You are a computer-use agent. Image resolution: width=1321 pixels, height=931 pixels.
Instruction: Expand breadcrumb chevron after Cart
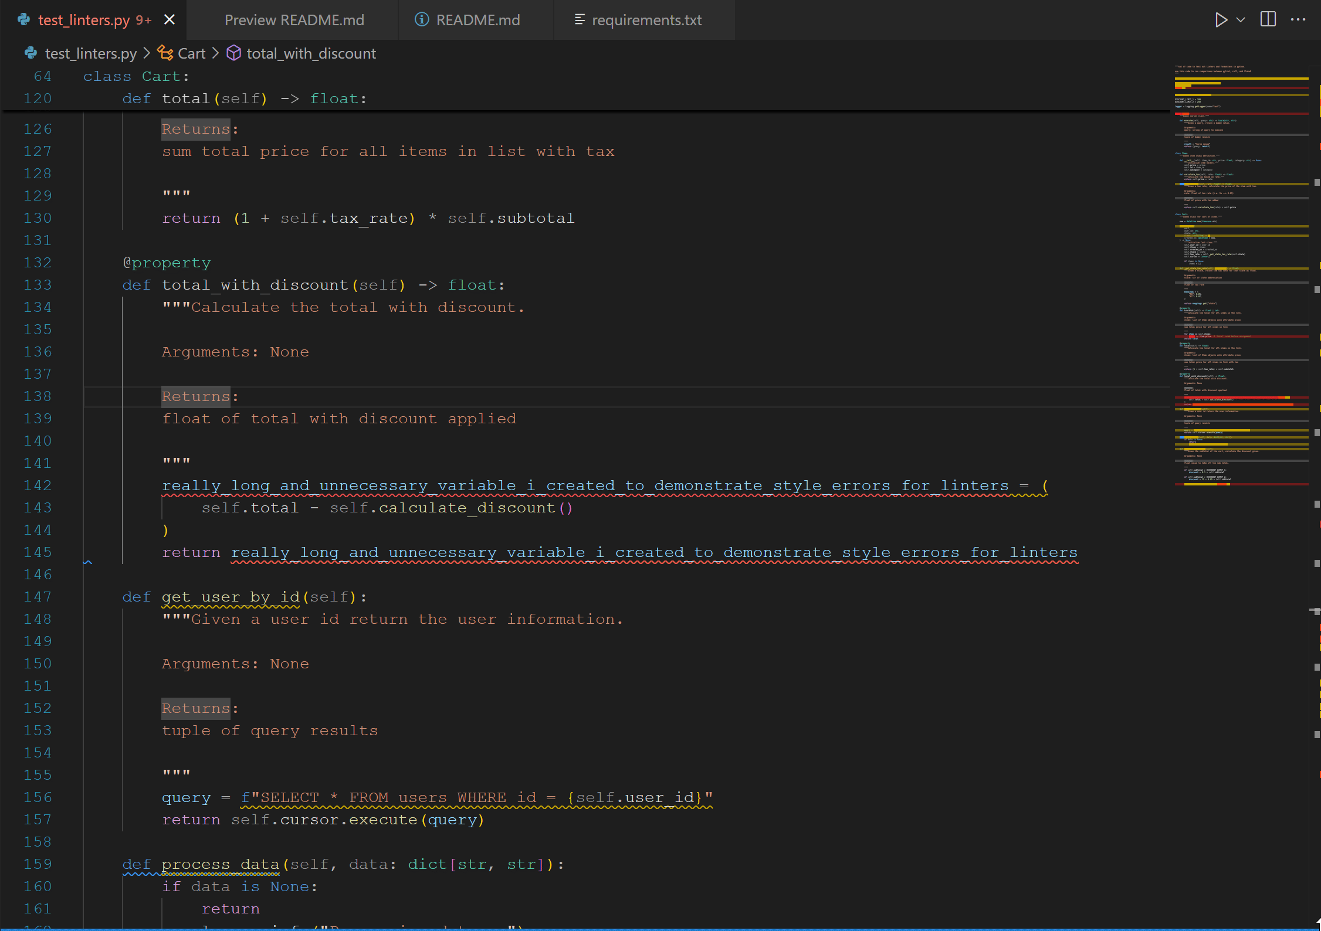point(215,53)
